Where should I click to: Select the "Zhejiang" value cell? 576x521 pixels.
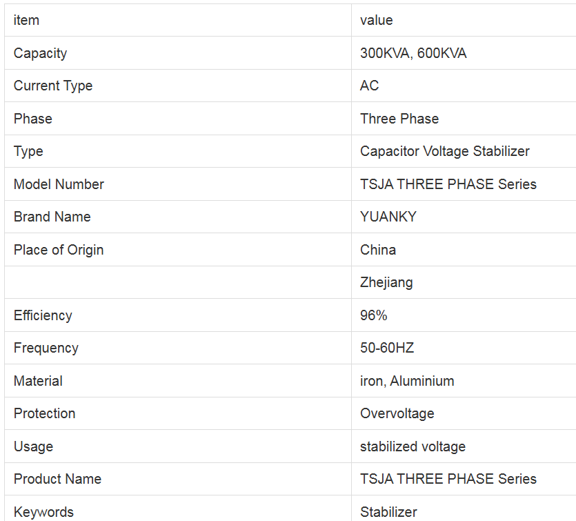386,282
